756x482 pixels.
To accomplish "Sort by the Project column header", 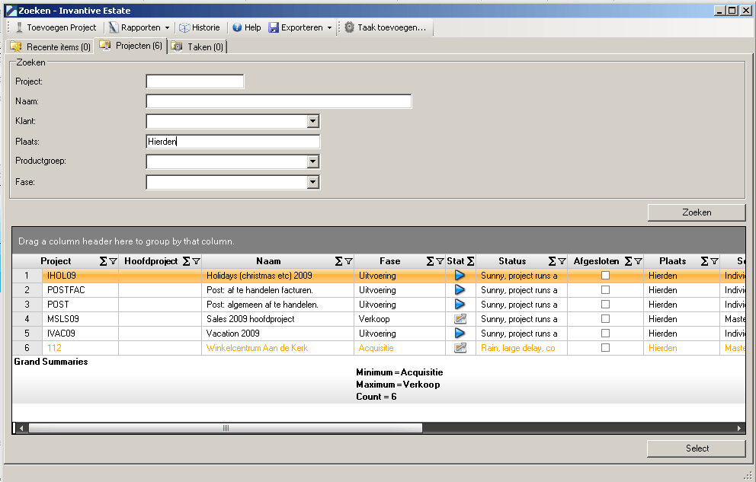I will point(56,261).
